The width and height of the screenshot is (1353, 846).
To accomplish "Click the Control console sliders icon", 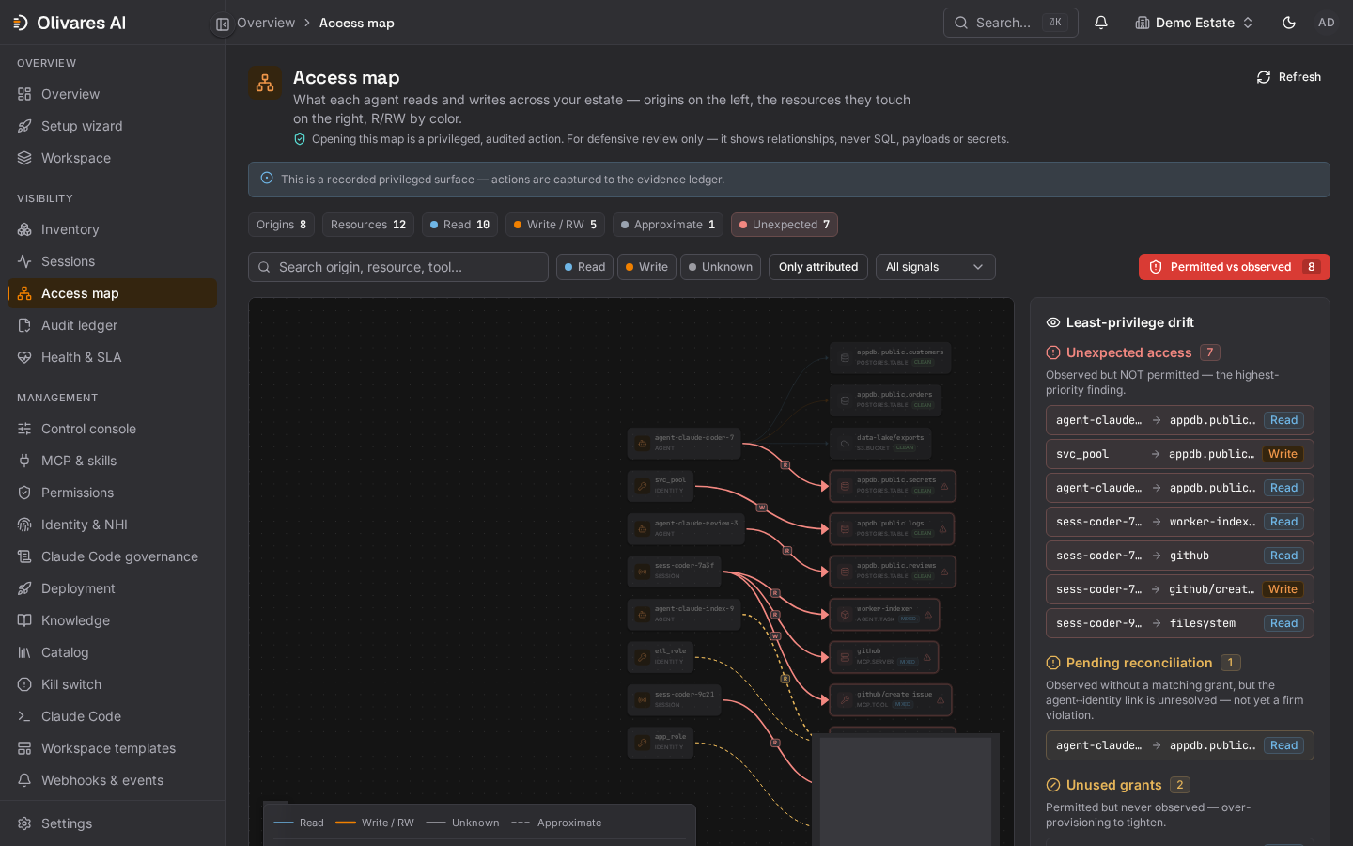I will point(24,429).
